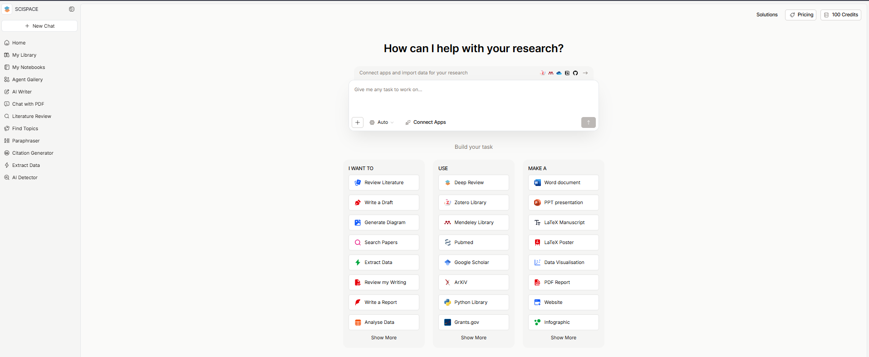The width and height of the screenshot is (869, 357).
Task: Expand Show More under MAKE A
Action: pos(563,338)
